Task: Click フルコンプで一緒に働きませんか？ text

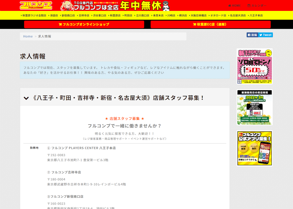Action: coord(125,126)
